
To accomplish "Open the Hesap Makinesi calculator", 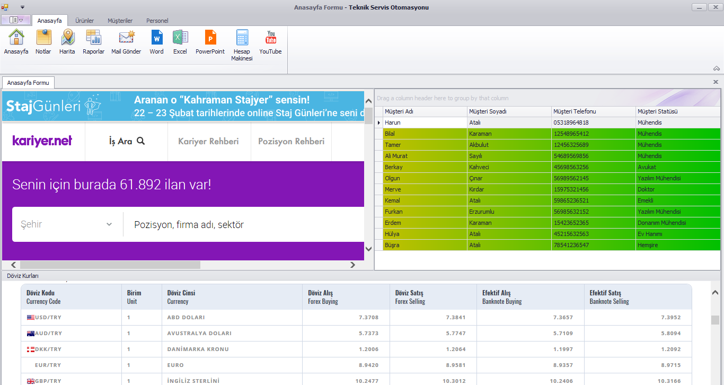I will 242,46.
